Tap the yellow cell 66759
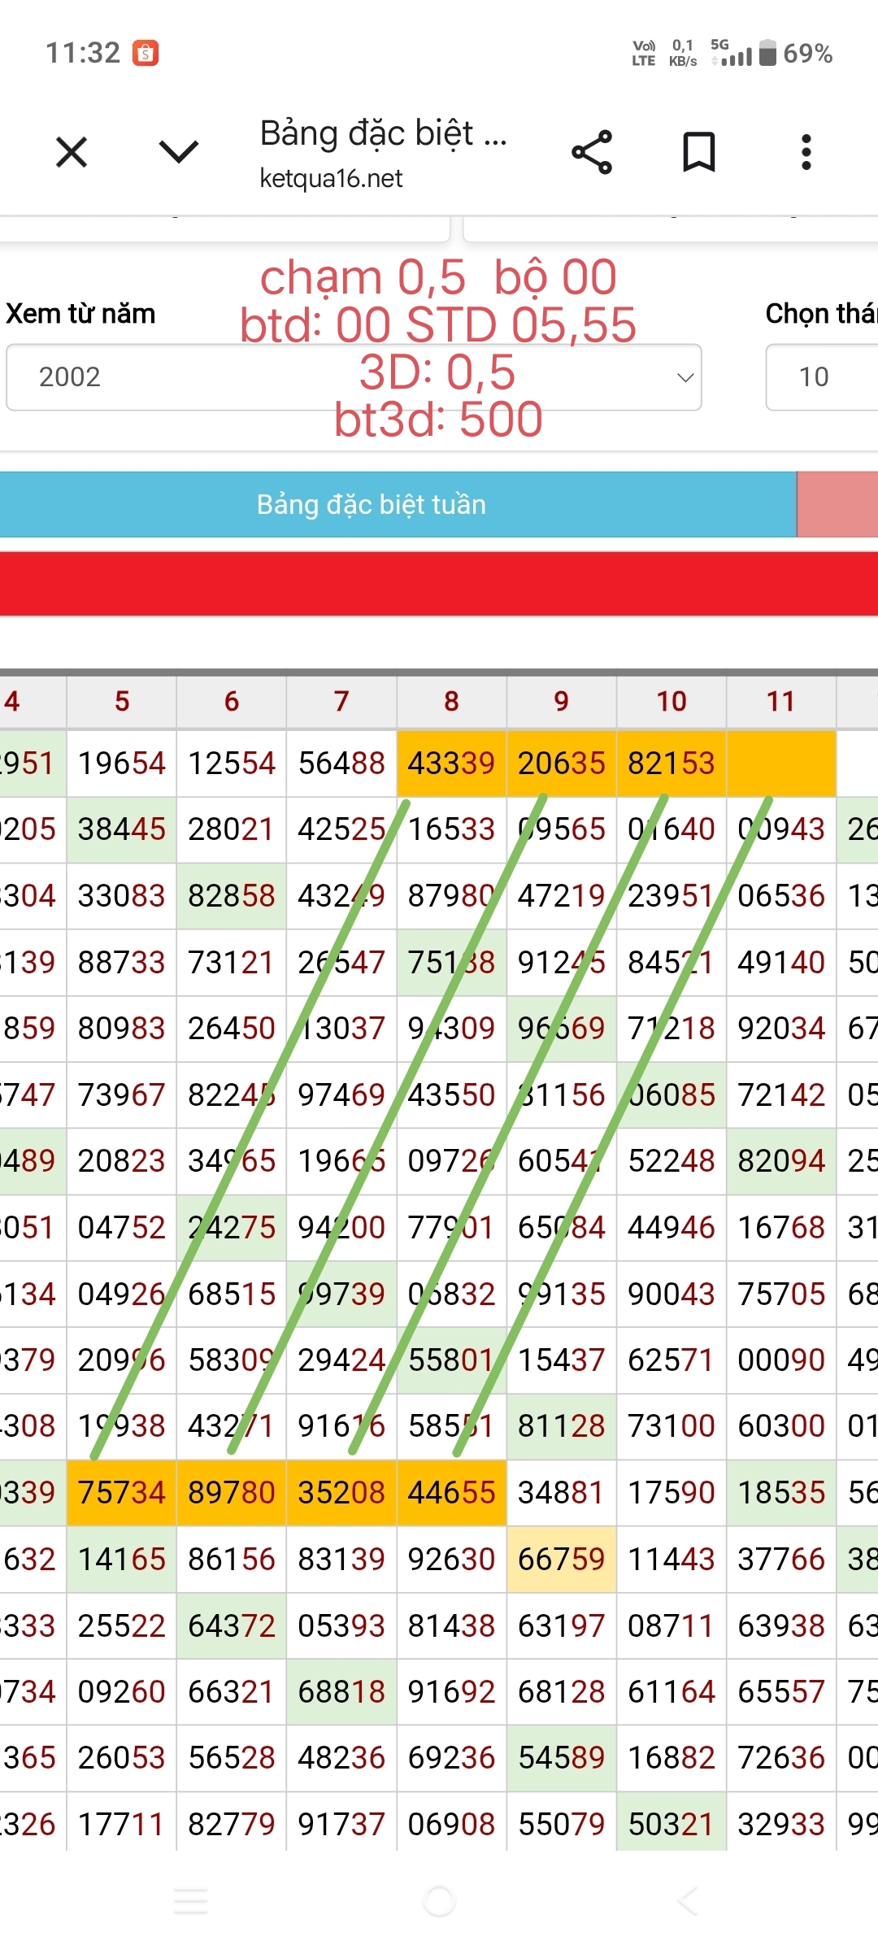 [562, 1559]
